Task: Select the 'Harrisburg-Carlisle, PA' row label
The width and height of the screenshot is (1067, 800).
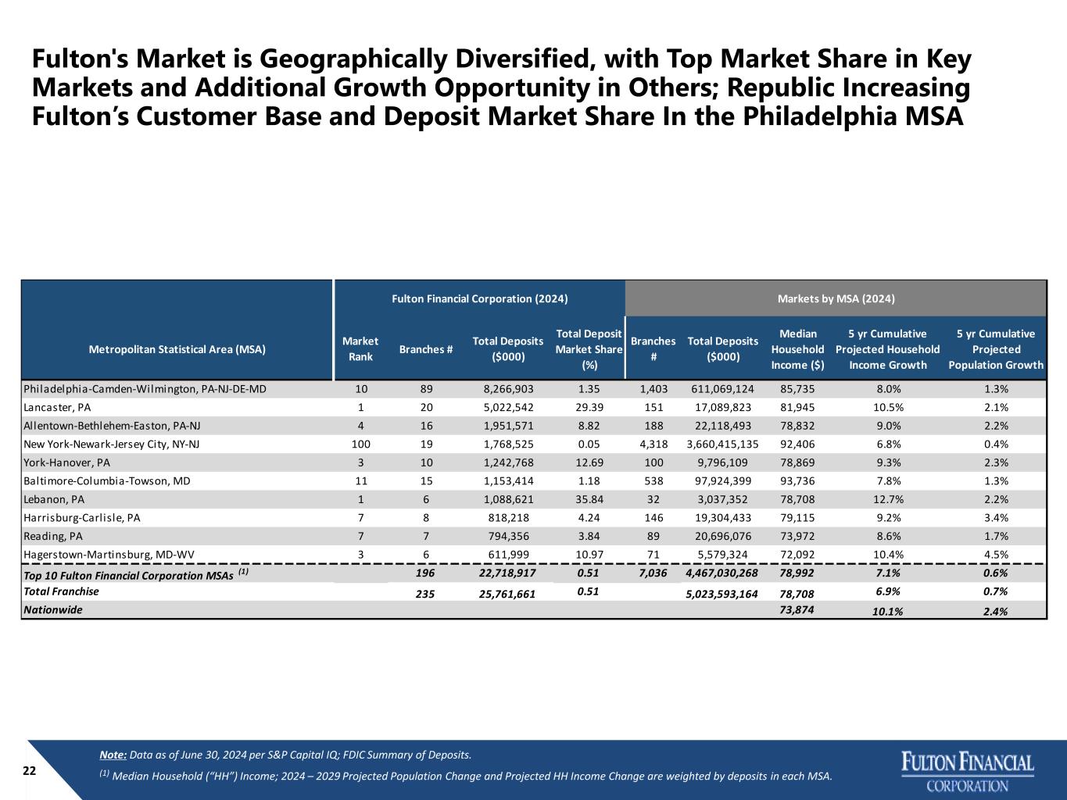Action: 82,518
